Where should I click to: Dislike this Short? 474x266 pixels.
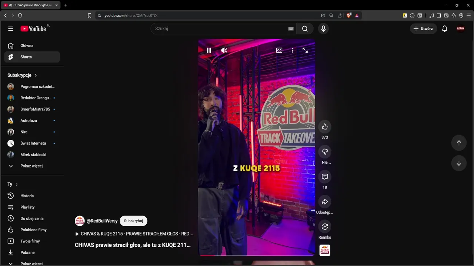tap(325, 152)
